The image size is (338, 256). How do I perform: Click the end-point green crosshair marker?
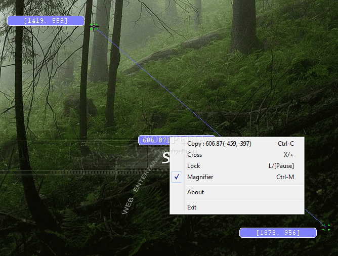326,227
